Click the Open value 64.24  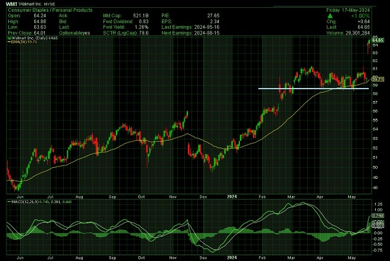[40, 16]
